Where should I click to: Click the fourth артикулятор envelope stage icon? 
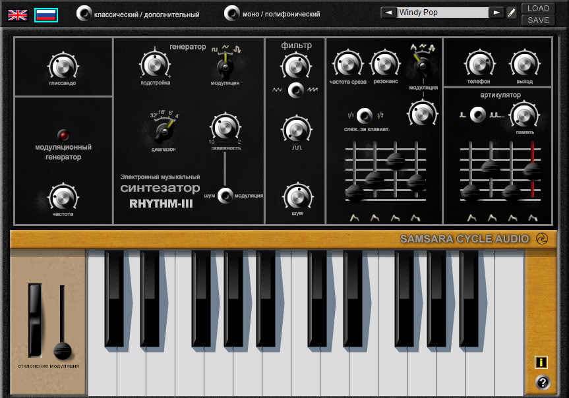click(533, 217)
